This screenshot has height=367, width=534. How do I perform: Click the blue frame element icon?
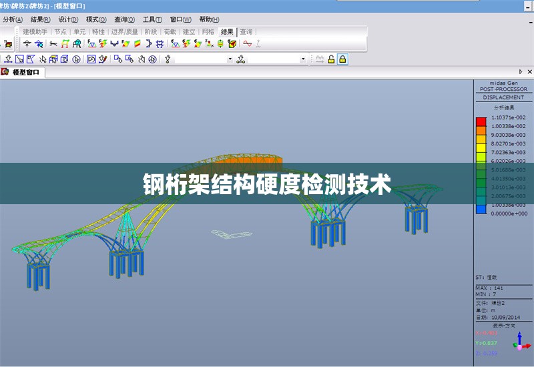(x=160, y=43)
